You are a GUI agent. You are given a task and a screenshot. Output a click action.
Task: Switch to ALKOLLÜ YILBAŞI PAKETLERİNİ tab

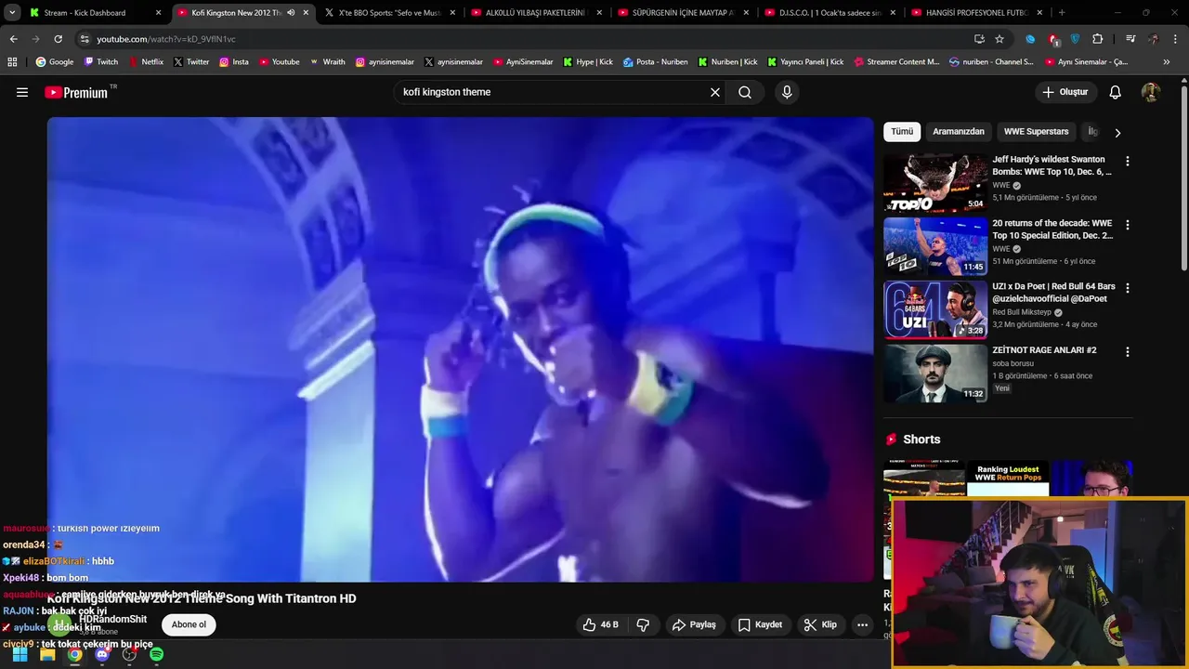(x=537, y=13)
